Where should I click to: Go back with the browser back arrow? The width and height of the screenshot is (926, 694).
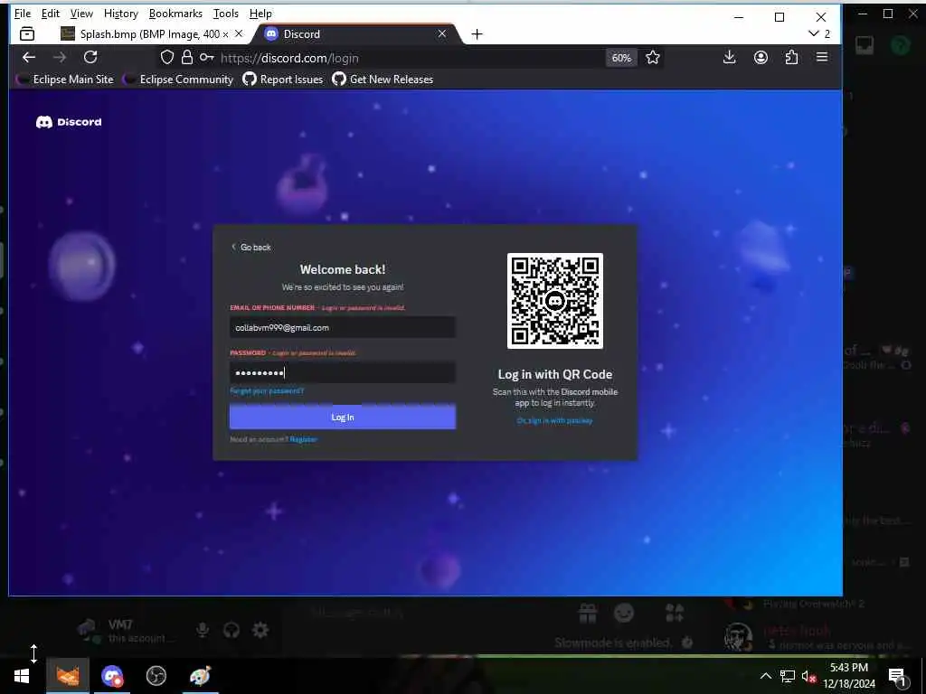(28, 57)
